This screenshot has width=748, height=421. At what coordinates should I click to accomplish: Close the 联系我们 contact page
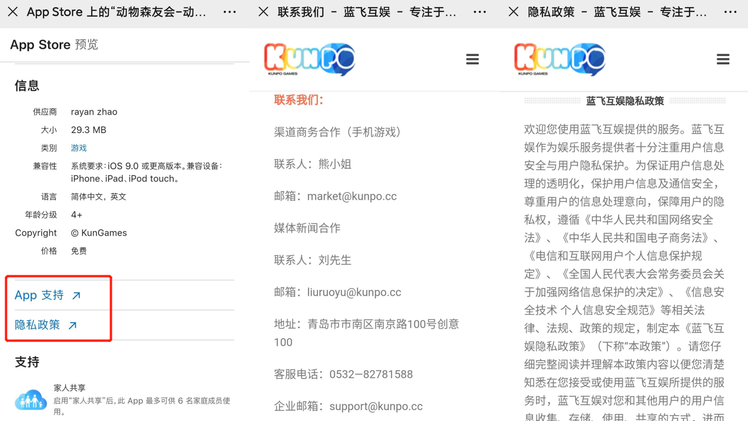click(263, 12)
